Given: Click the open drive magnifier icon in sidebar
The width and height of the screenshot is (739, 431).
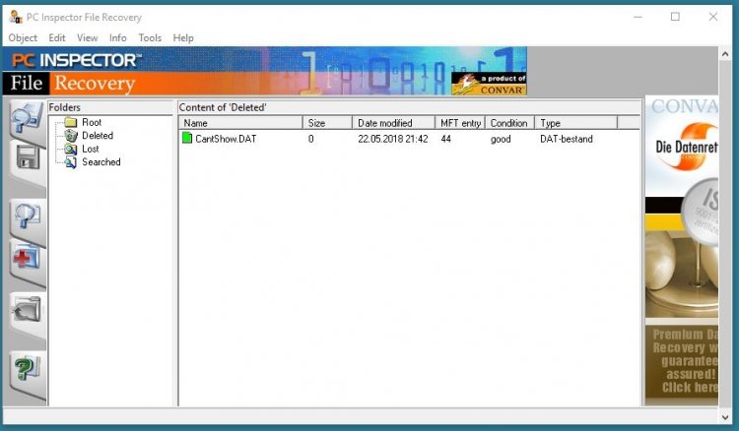Looking at the screenshot, I should pos(25,119).
